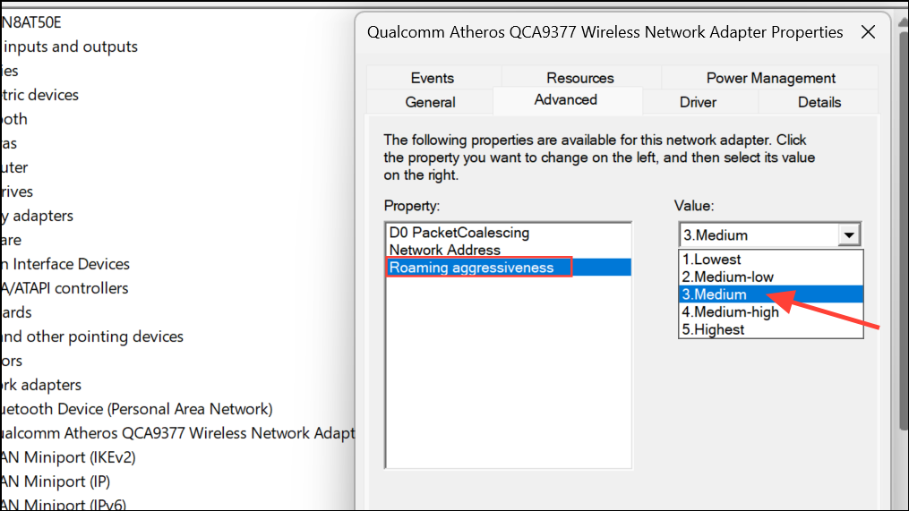909x511 pixels.
Task: Switch to the Events tab
Action: click(433, 78)
